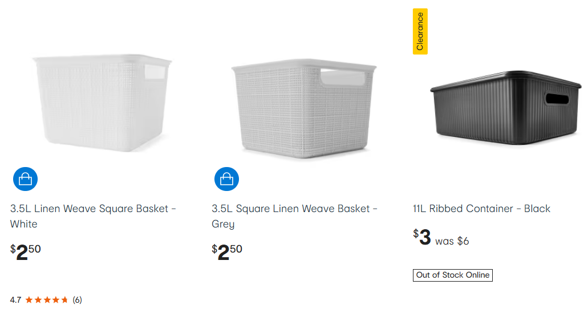Add the White Linen Weave Basket to bag
The width and height of the screenshot is (588, 309).
tap(25, 180)
